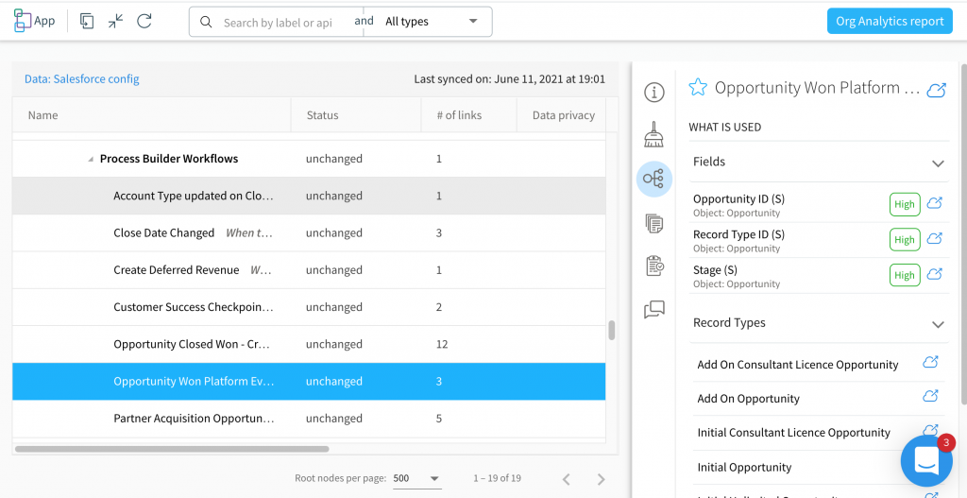The image size is (967, 498).
Task: Click the refresh icon in top toolbar
Action: [x=144, y=21]
